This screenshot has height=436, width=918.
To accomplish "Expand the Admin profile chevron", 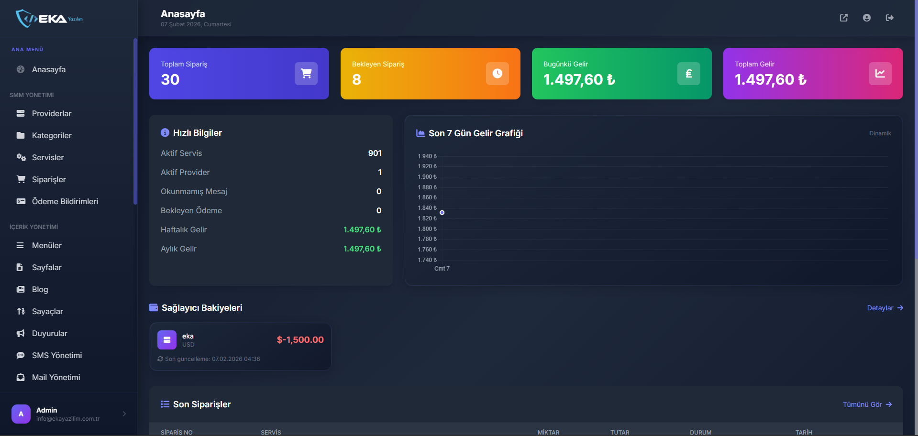I will [124, 414].
